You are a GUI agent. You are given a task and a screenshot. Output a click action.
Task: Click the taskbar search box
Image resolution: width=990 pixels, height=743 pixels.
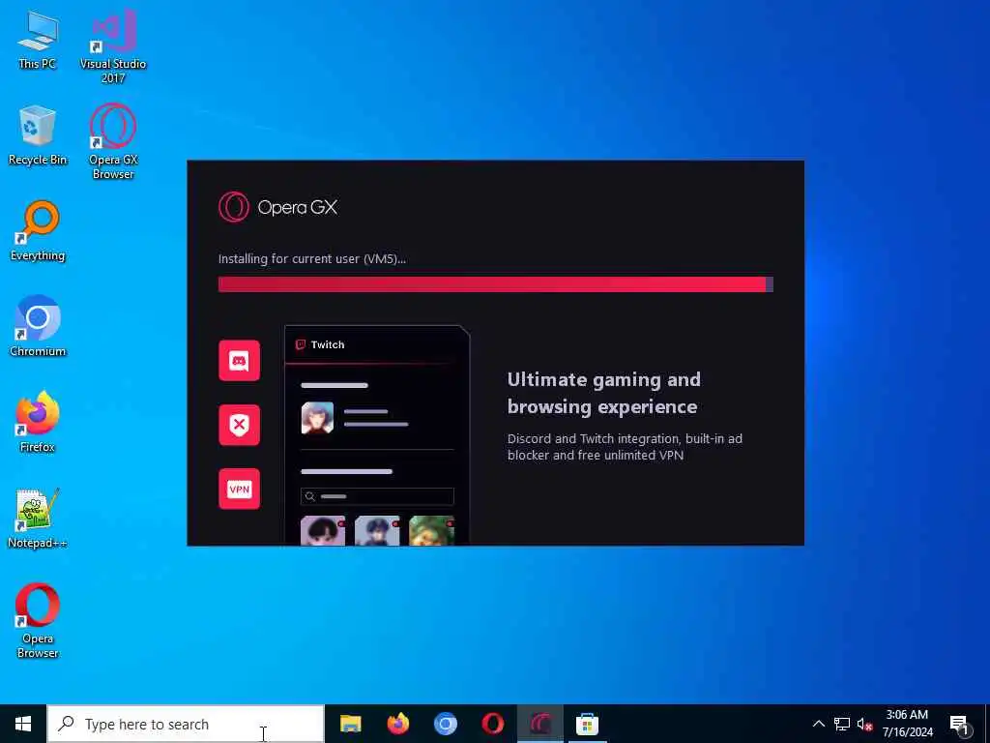click(186, 724)
